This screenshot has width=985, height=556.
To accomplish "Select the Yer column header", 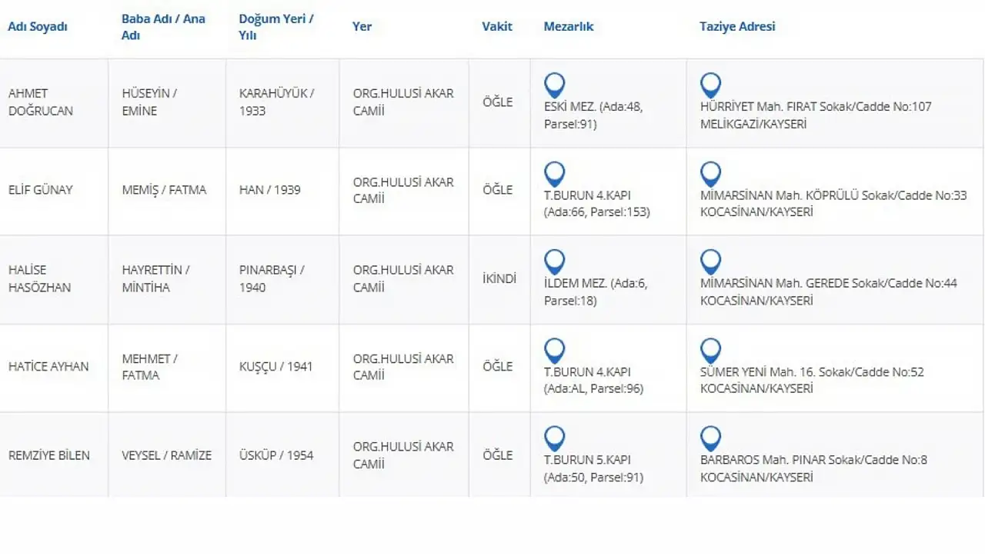I will pos(362,26).
